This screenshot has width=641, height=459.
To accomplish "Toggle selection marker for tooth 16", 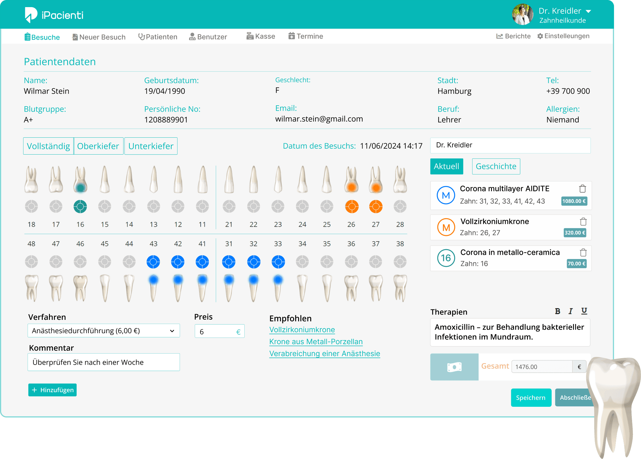I will point(80,207).
